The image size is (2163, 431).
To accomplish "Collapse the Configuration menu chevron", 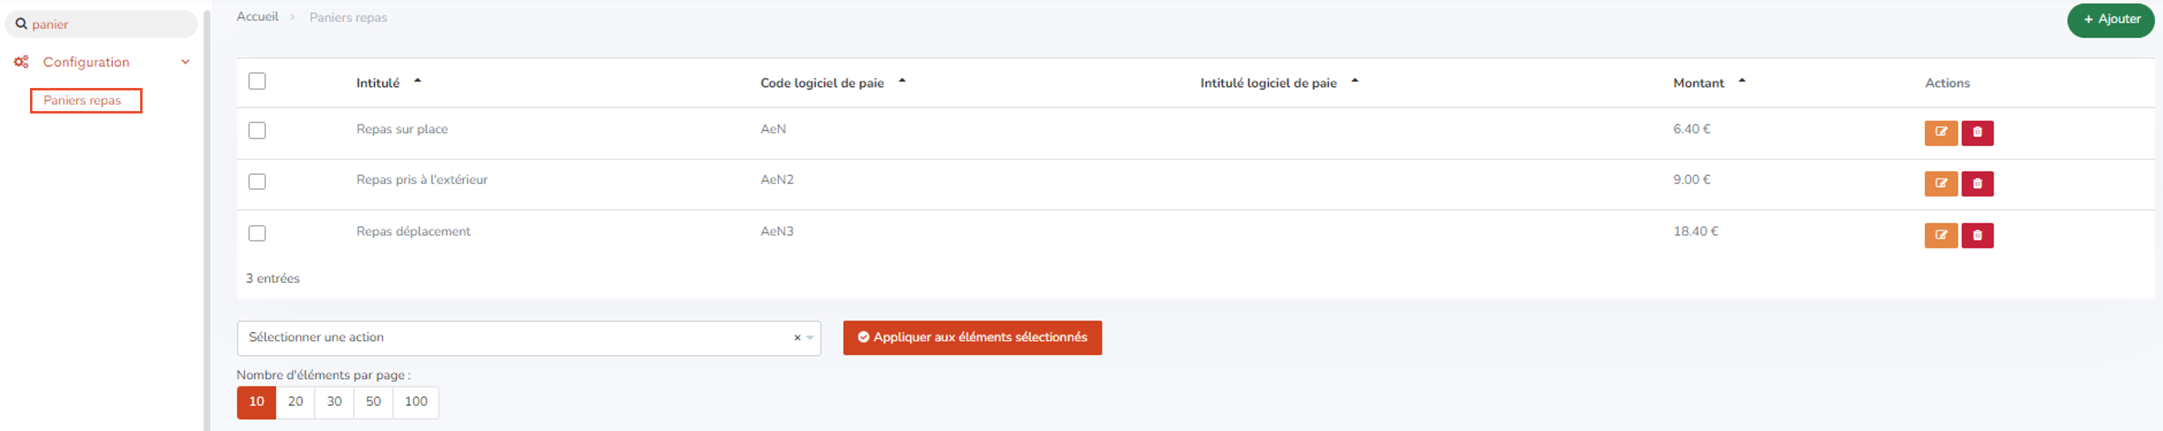I will coord(185,62).
